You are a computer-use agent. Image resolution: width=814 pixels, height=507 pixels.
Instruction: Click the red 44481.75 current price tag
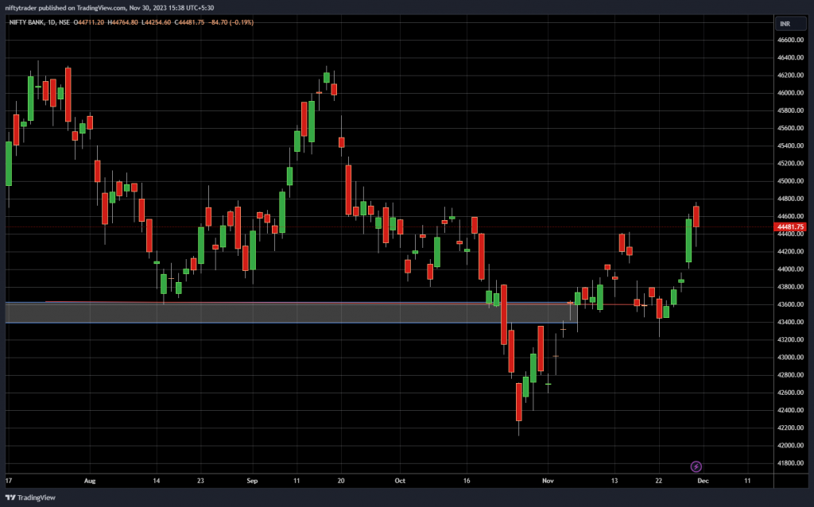(x=789, y=226)
